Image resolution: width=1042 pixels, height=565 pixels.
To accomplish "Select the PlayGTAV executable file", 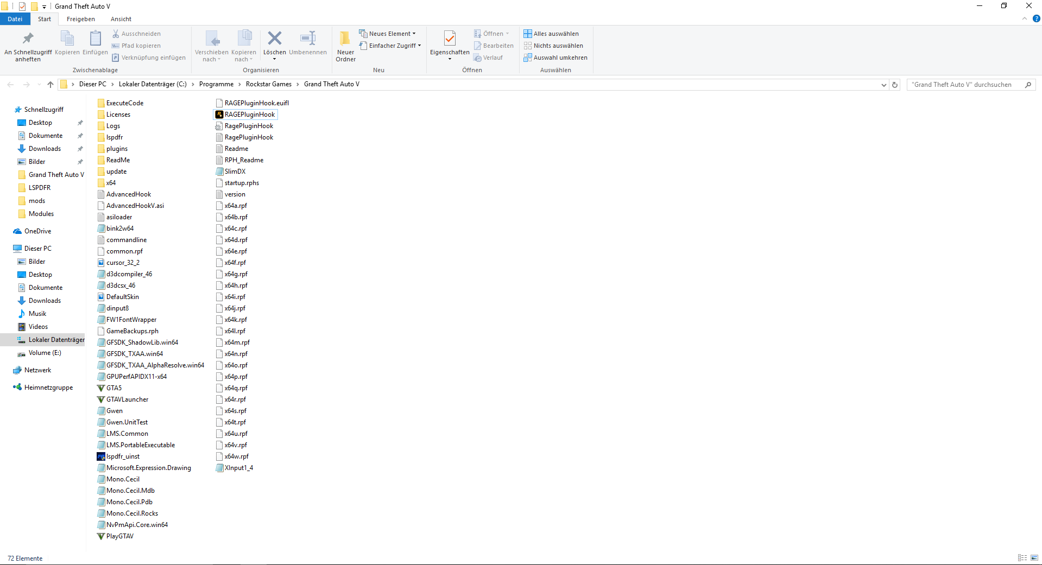I will 115,536.
